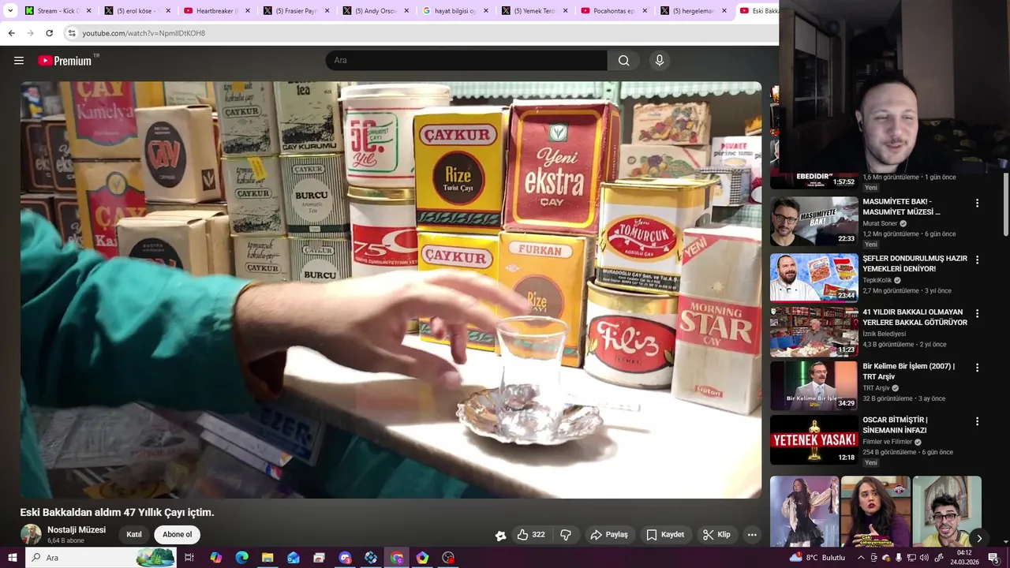Image resolution: width=1010 pixels, height=568 pixels.
Task: Open Outlook mail from the taskbar
Action: click(x=294, y=558)
